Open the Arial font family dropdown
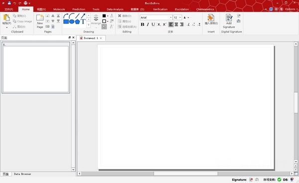The height and width of the screenshot is (183, 299). click(x=171, y=17)
